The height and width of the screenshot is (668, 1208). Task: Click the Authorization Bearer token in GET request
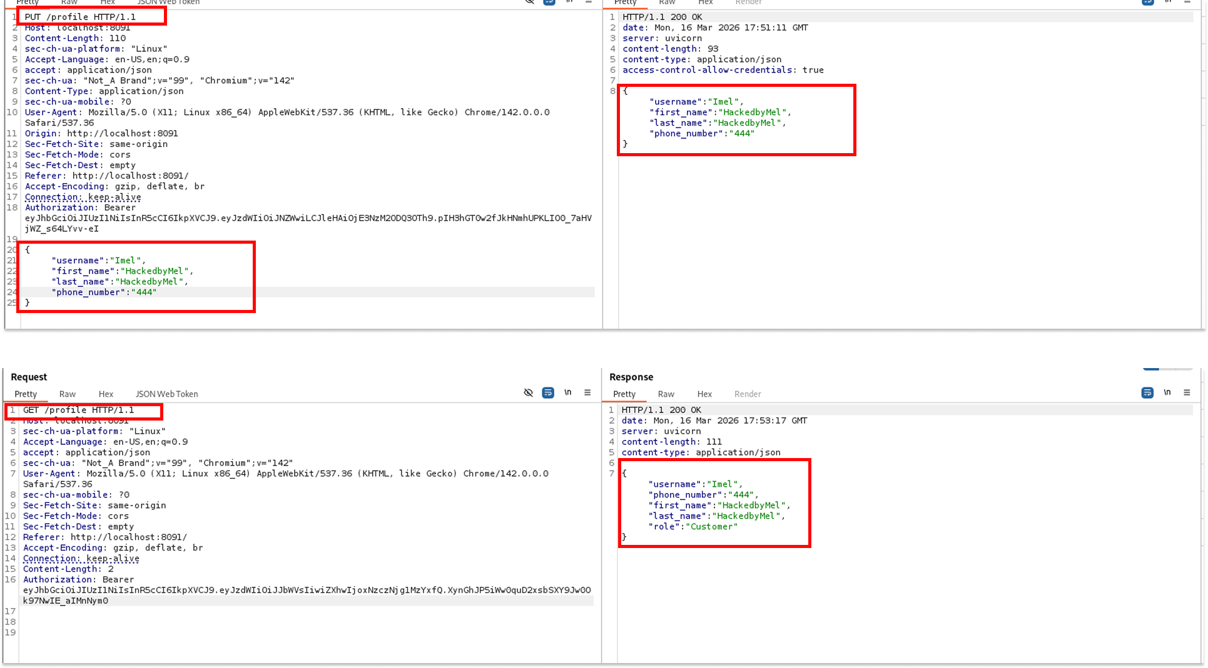(307, 591)
